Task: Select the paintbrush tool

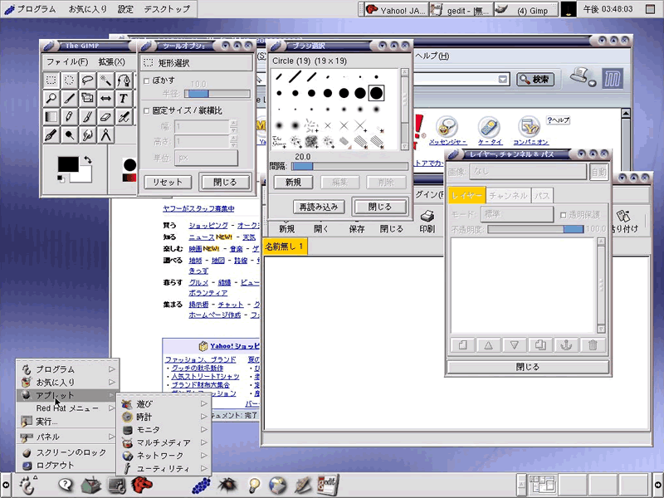Action: point(88,117)
